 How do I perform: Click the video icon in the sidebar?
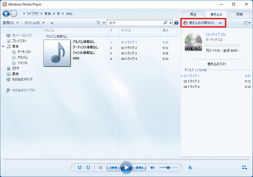[9, 69]
